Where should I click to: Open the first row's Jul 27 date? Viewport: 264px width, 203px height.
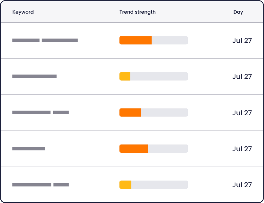pyautogui.click(x=242, y=41)
